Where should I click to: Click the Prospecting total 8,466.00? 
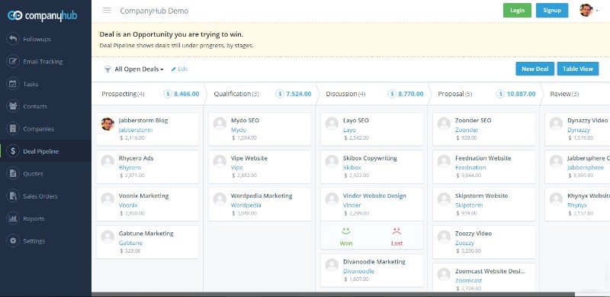tap(186, 94)
